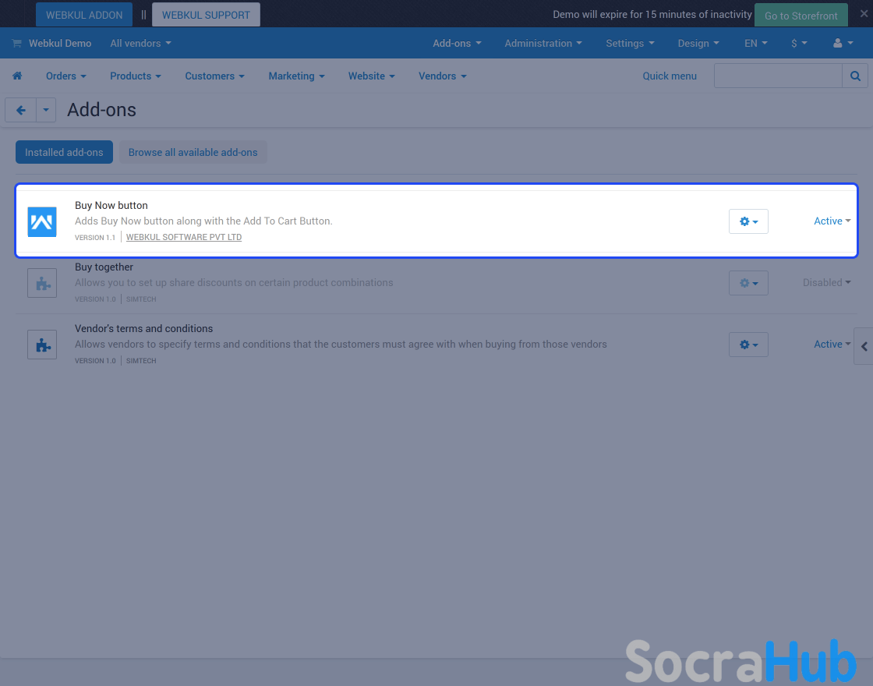Click SIMTECH under Vendor's terms and conditions
873x686 pixels.
tap(141, 361)
